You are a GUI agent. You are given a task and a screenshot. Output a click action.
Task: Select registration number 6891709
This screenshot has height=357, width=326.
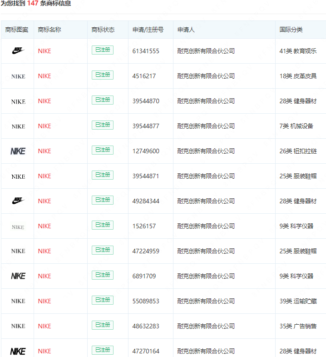144,276
